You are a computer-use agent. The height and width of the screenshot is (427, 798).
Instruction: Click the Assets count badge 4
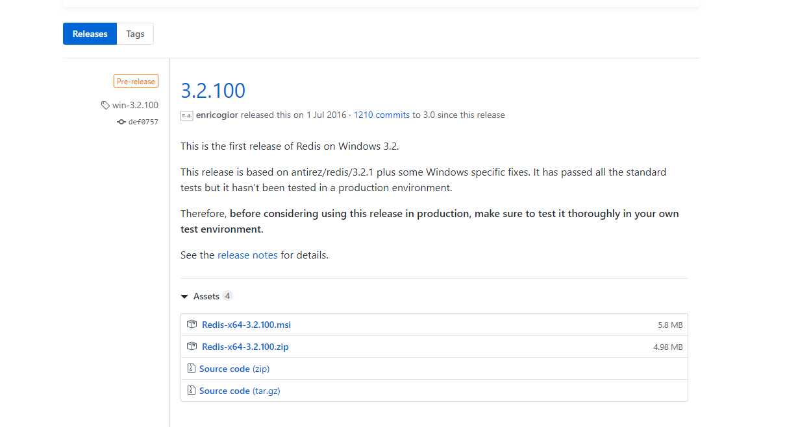(x=227, y=296)
